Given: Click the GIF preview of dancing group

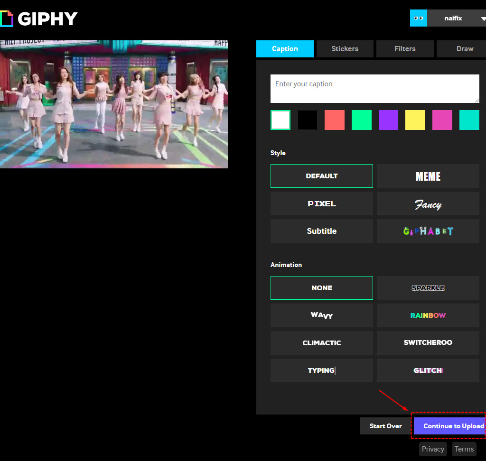Looking at the screenshot, I should pos(114,104).
